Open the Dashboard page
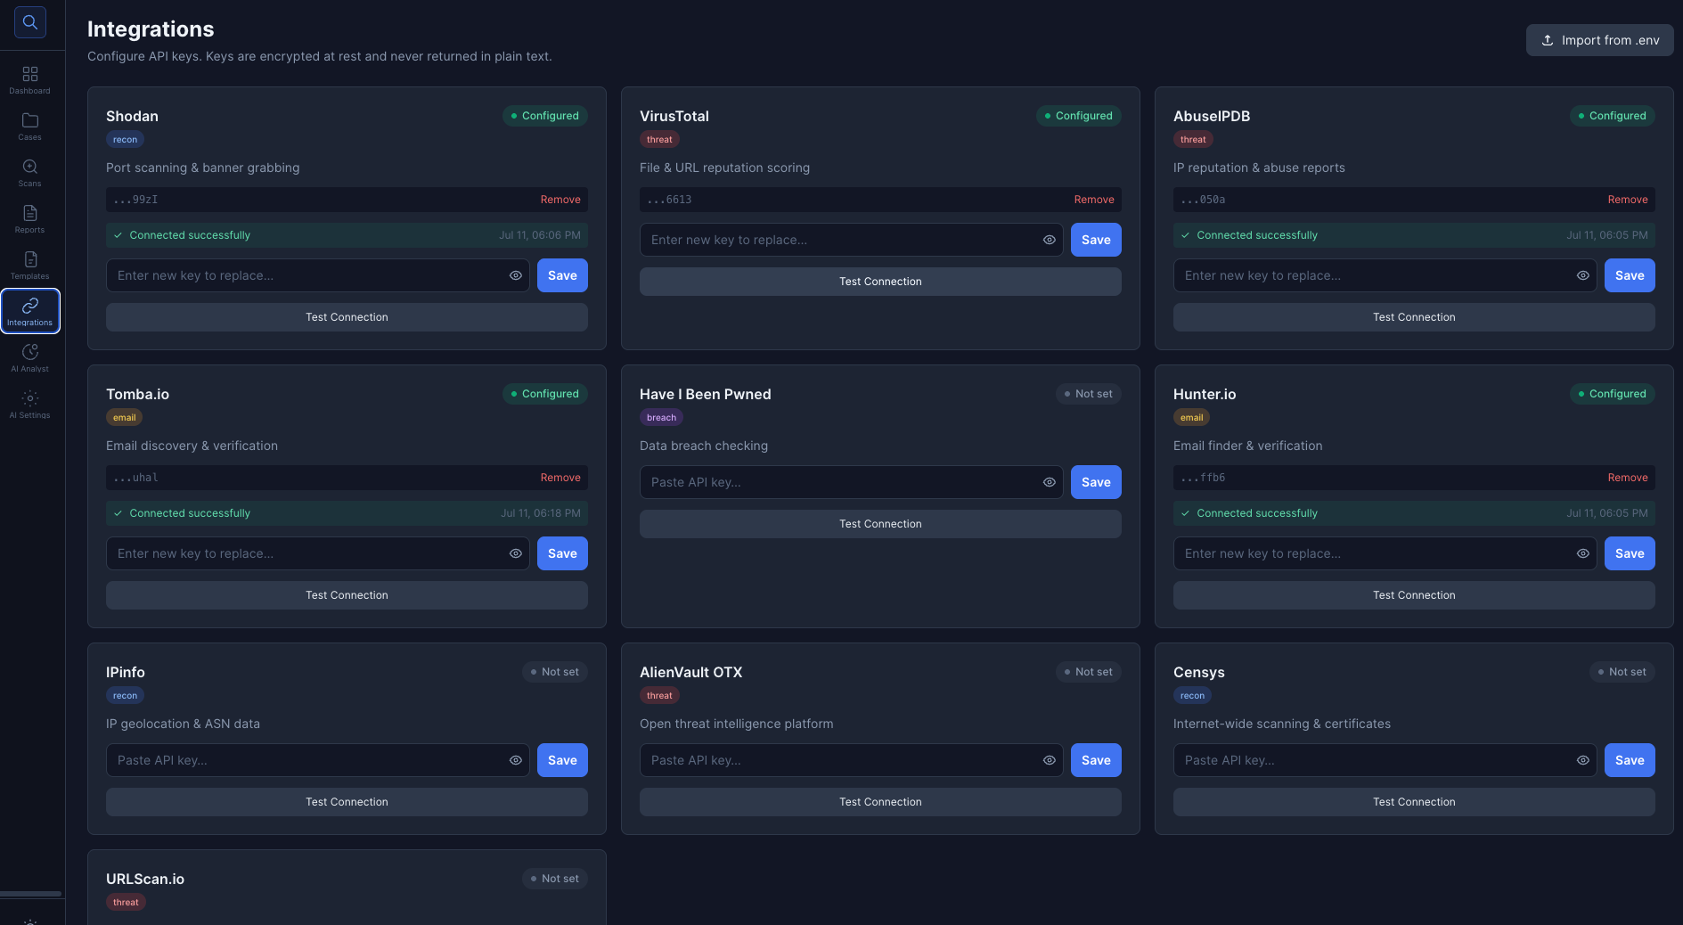This screenshot has height=925, width=1683. pyautogui.click(x=30, y=79)
